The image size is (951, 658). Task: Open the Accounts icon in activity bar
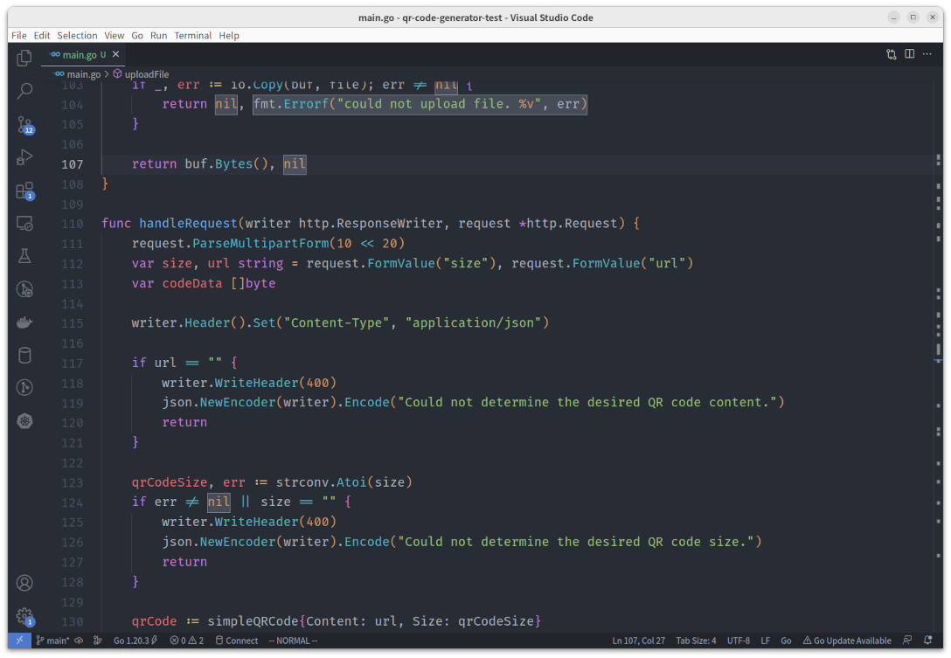(x=24, y=583)
